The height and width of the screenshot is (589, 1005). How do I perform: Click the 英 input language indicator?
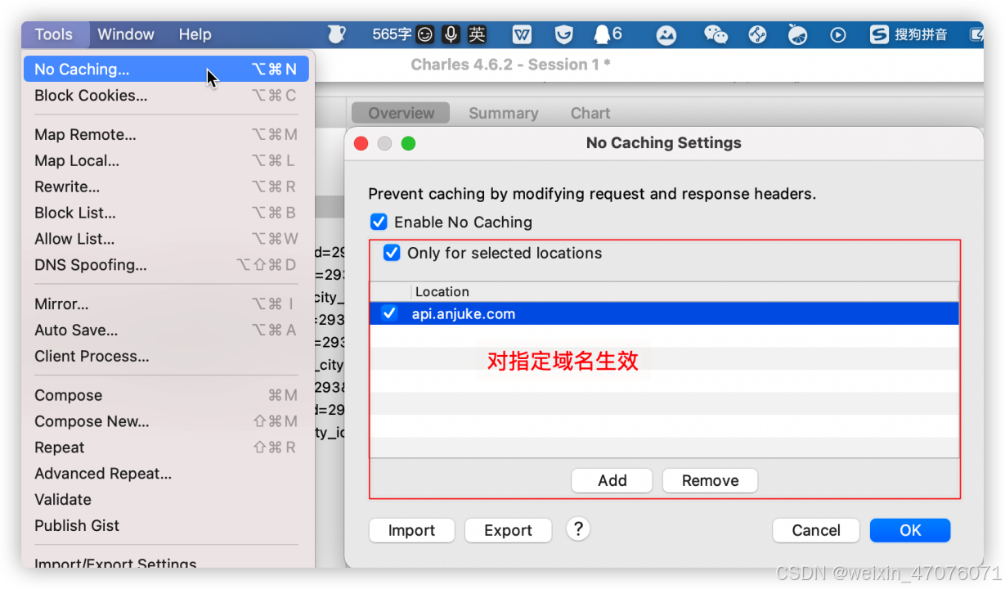tap(477, 34)
